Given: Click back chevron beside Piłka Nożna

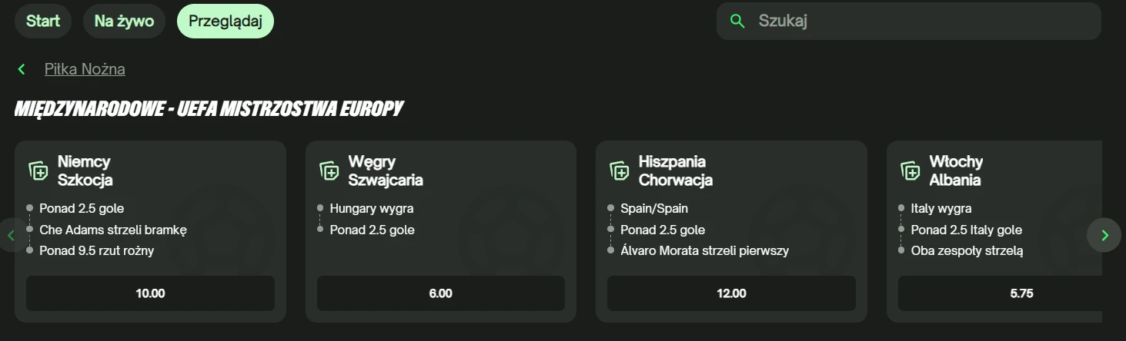Looking at the screenshot, I should point(22,70).
